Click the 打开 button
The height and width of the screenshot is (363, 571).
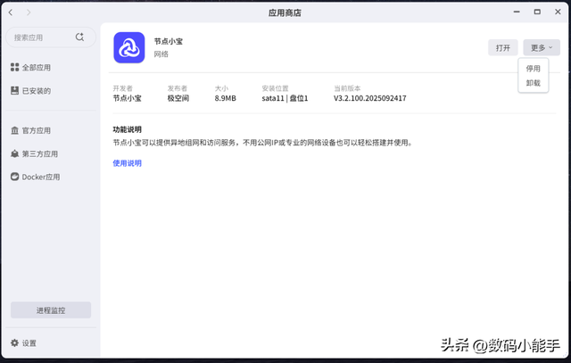(x=502, y=47)
